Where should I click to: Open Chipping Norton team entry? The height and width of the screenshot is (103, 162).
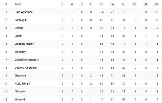tap(24, 44)
